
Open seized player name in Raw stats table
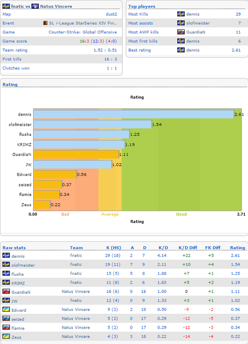[x=18, y=319]
